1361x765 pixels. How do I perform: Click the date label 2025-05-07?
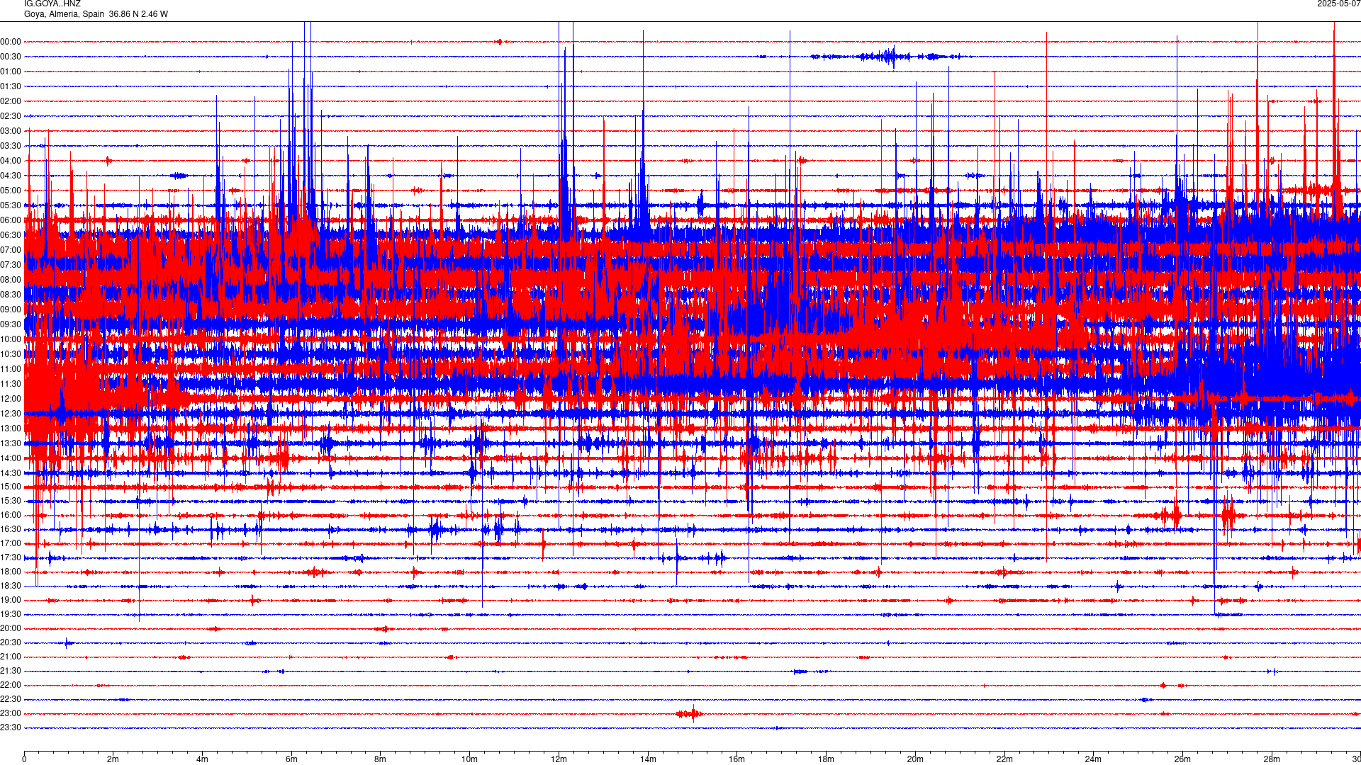pos(1338,4)
